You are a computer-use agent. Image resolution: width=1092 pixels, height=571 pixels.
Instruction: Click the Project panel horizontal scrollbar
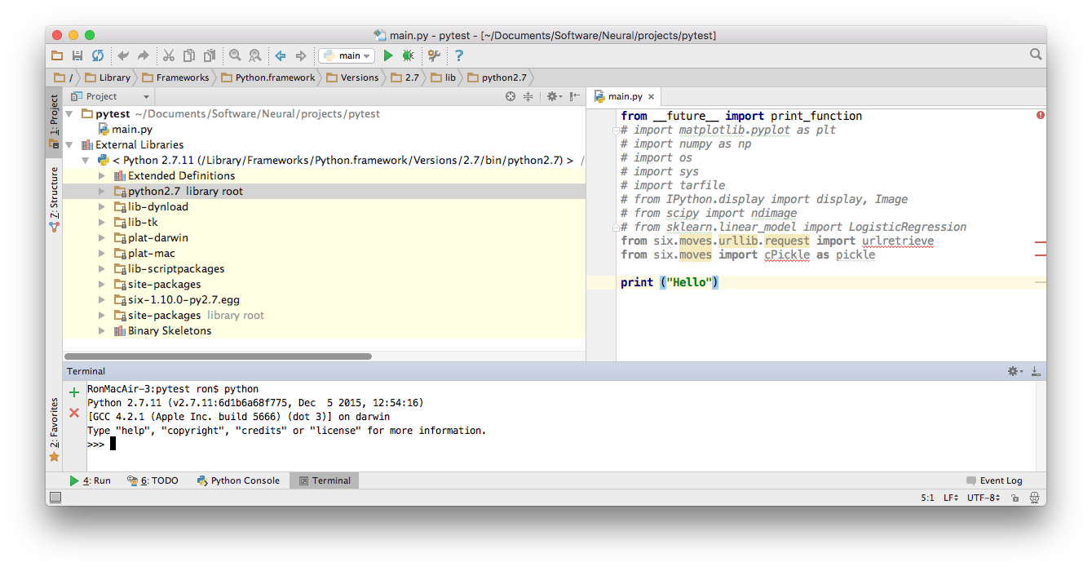pos(218,356)
